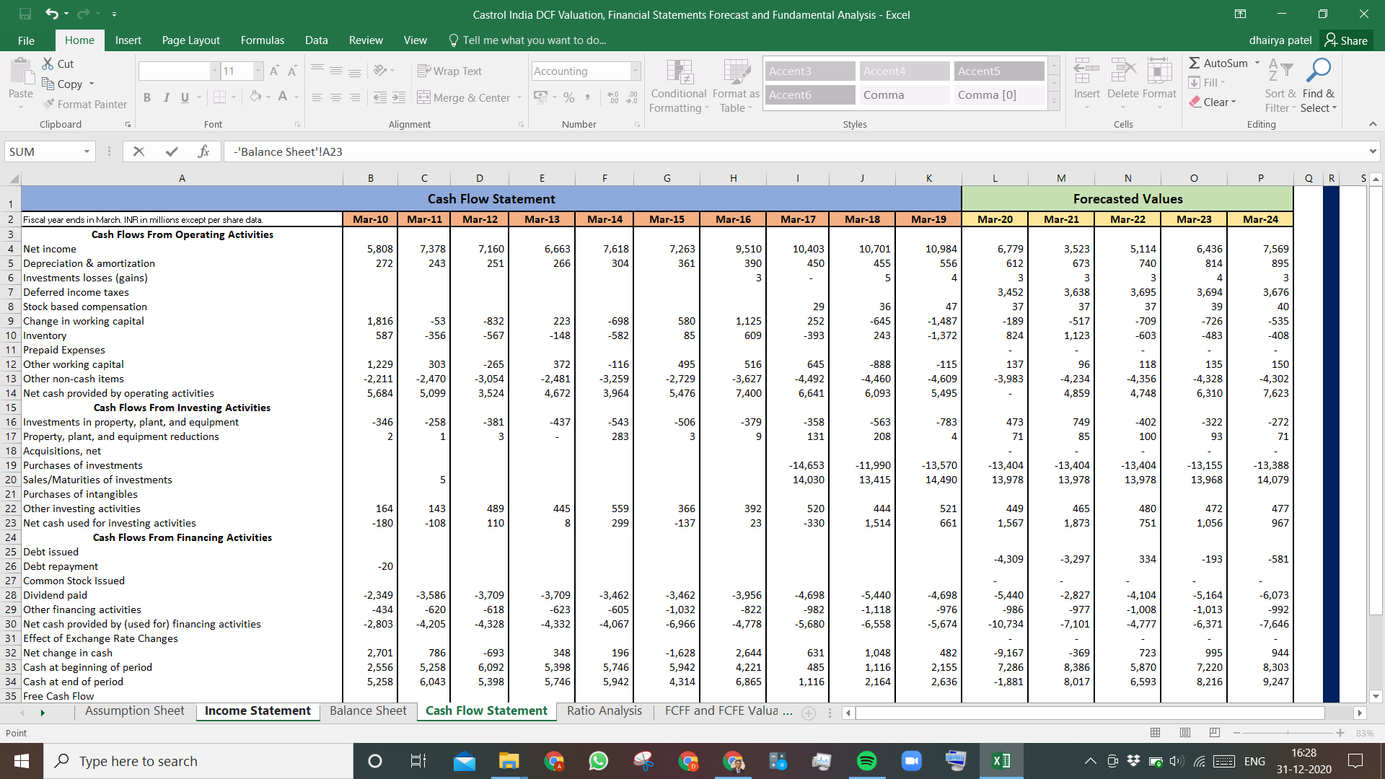Apply Percent Style format
The height and width of the screenshot is (779, 1385).
point(569,97)
